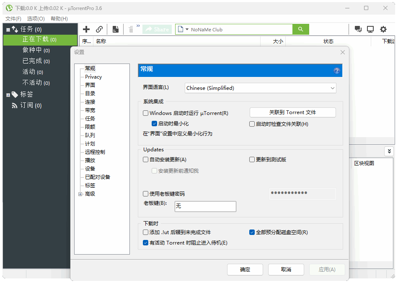Expand the 高级 settings tree node

coord(80,194)
